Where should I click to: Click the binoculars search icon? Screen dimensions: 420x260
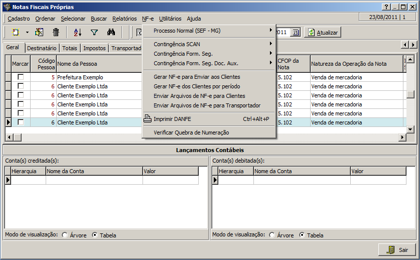(111, 32)
